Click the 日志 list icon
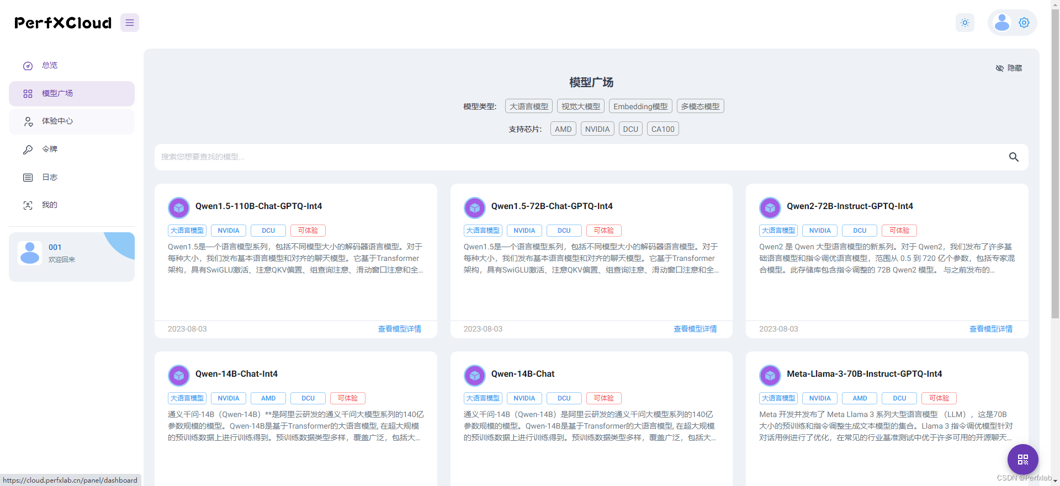The height and width of the screenshot is (486, 1060). (x=28, y=178)
